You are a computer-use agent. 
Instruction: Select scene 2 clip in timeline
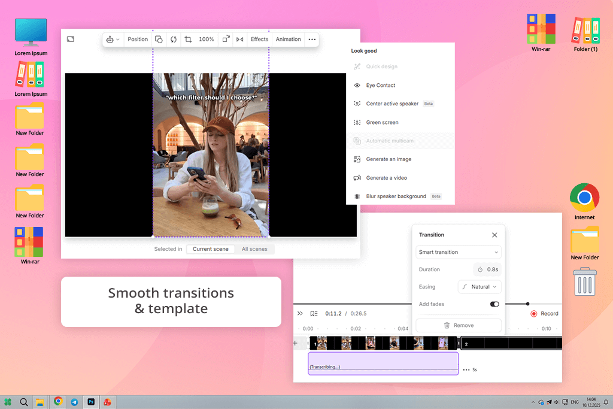coord(511,343)
